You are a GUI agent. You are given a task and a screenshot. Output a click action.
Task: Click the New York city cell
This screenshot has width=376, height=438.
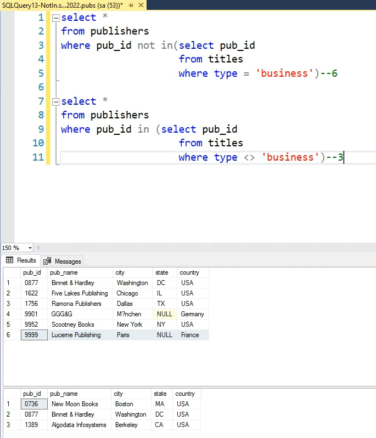[133, 325]
